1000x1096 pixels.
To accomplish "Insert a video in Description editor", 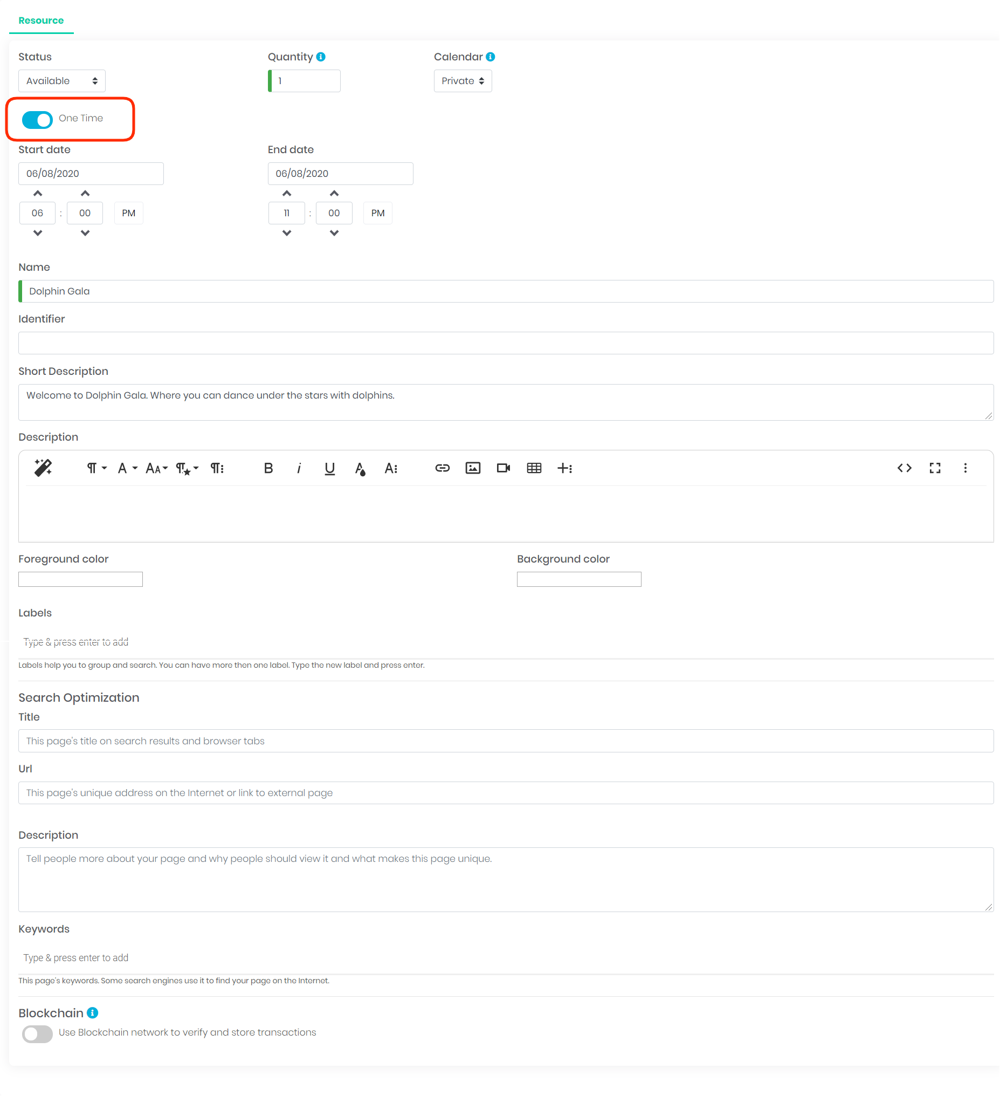I will (x=504, y=468).
